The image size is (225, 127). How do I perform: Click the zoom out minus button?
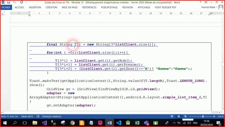point(191,116)
